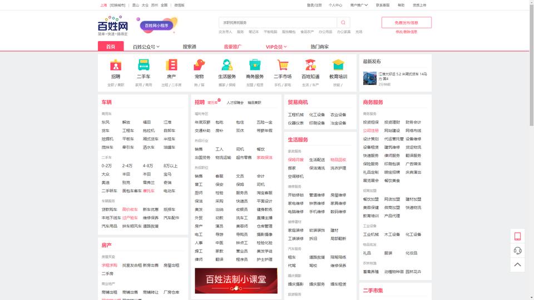Click the 8万以上 price range link
534x300 pixels.
pyautogui.click(x=170, y=166)
